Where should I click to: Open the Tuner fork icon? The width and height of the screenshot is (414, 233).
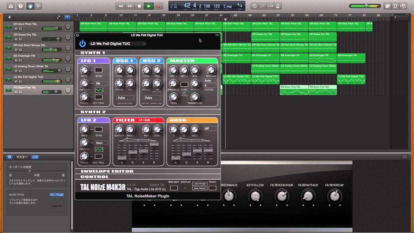(263, 6)
